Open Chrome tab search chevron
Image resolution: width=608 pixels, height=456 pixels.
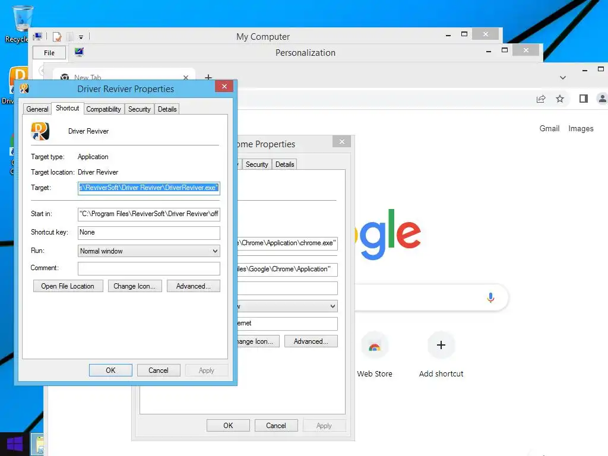[x=563, y=78]
